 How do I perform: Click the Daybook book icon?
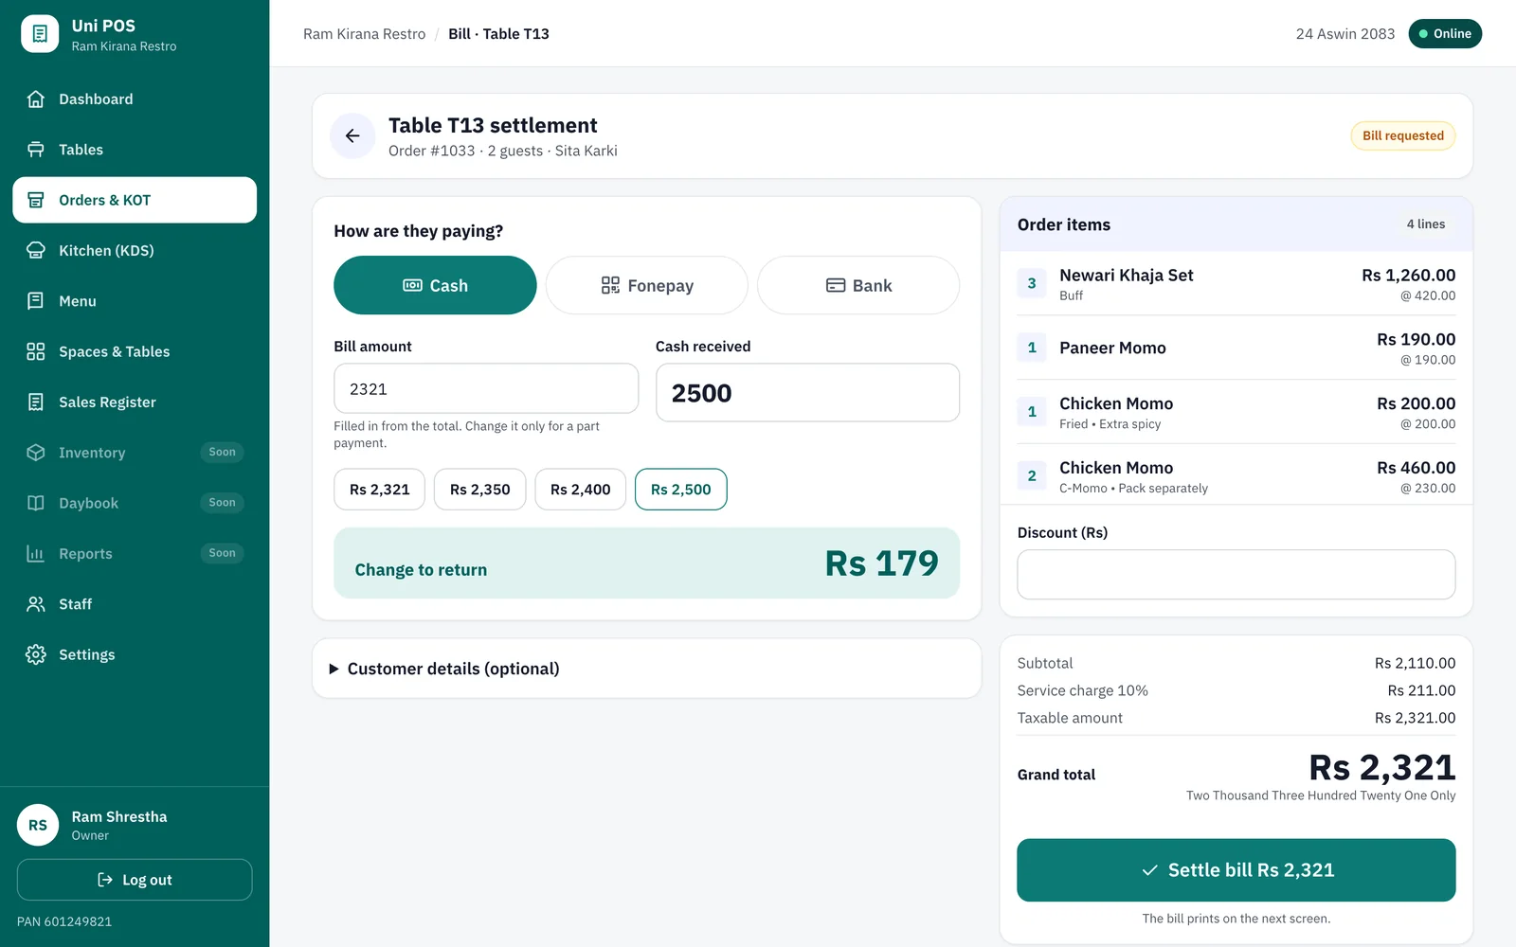click(x=36, y=503)
